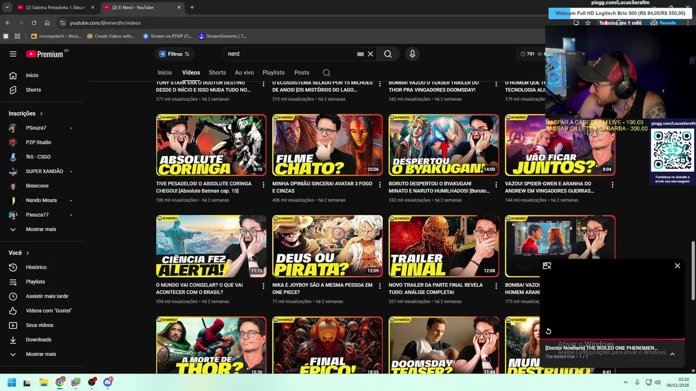The height and width of the screenshot is (391, 696).
Task: Open File Explorer from the taskbar
Action: click(x=43, y=382)
